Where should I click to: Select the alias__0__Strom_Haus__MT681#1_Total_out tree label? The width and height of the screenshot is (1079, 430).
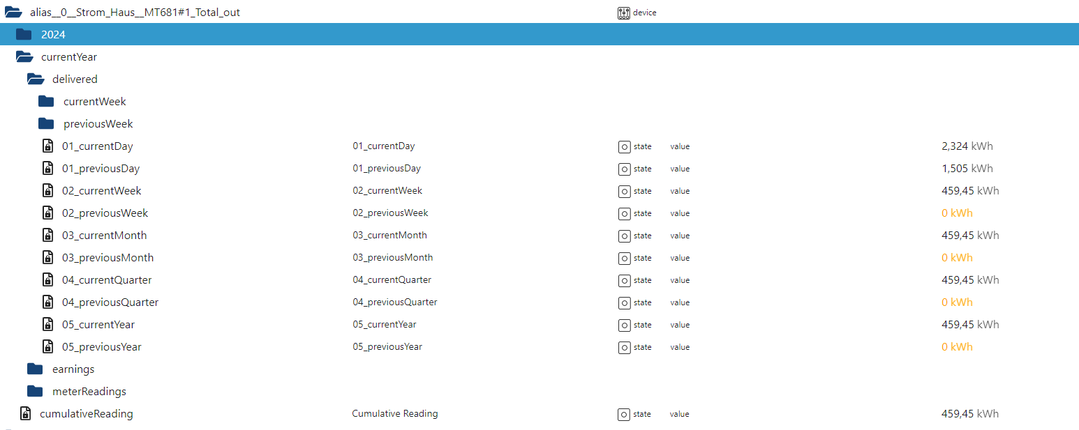pos(135,13)
